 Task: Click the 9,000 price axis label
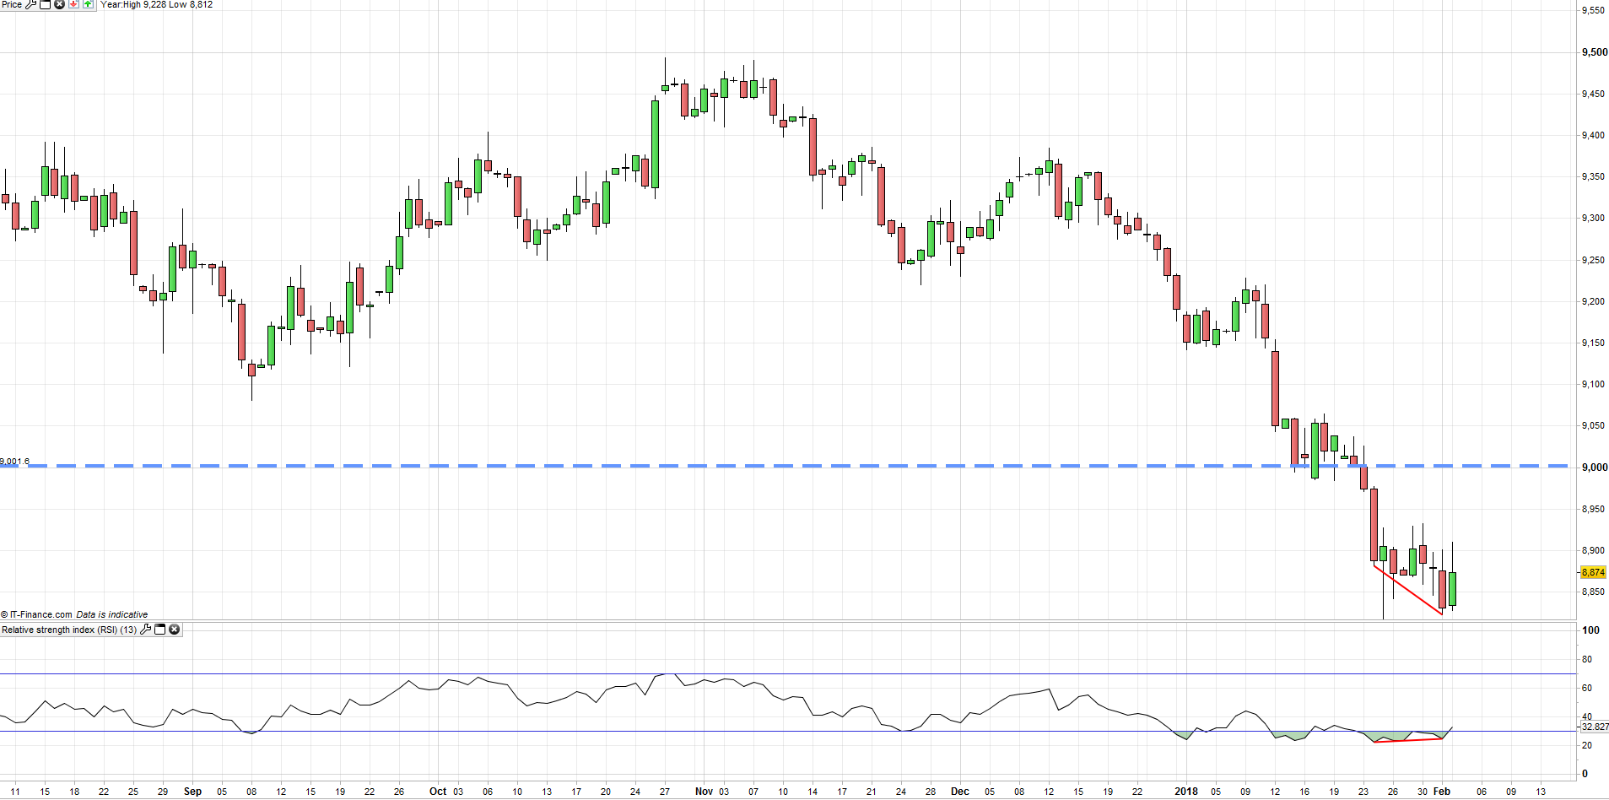pyautogui.click(x=1594, y=468)
